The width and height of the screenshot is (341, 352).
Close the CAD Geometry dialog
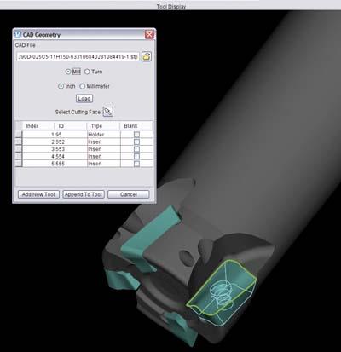(149, 35)
